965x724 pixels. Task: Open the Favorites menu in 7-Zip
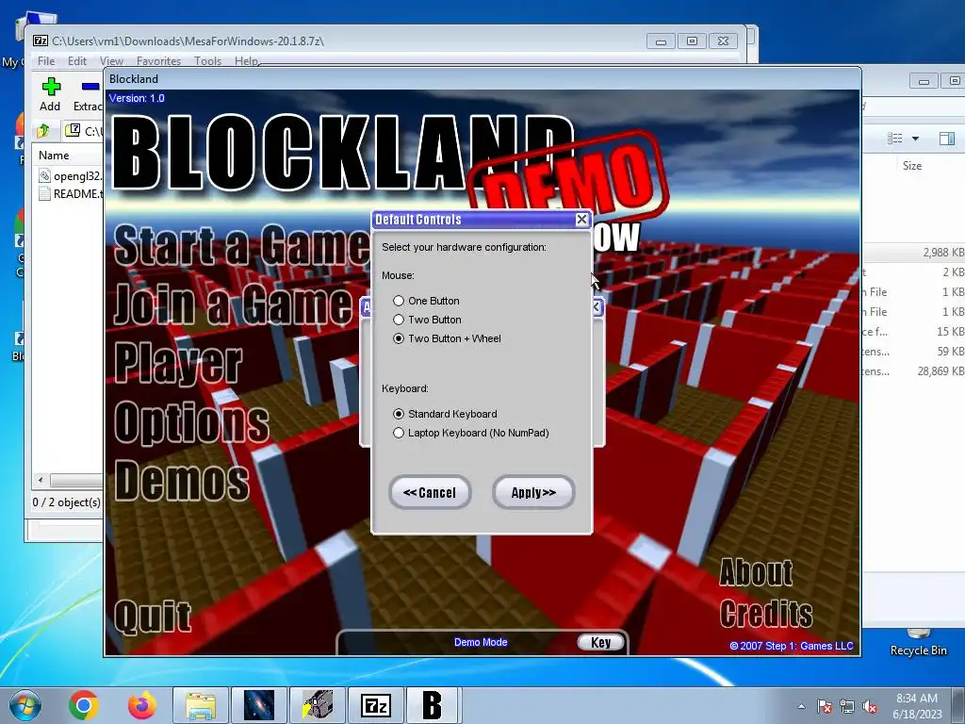[x=158, y=61]
